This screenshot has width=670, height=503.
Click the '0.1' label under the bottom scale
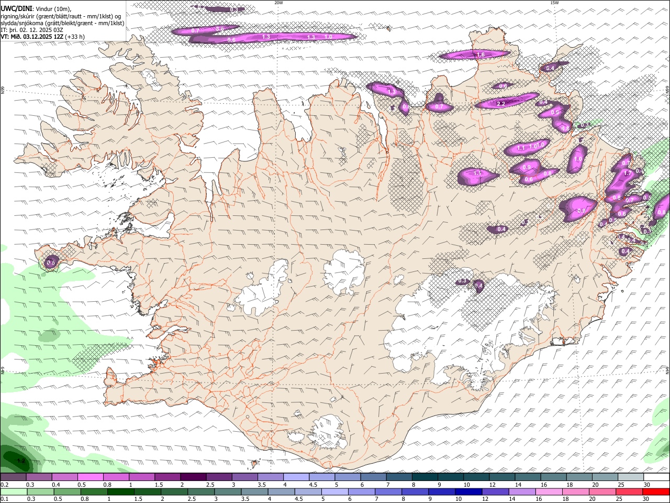coord(4,499)
